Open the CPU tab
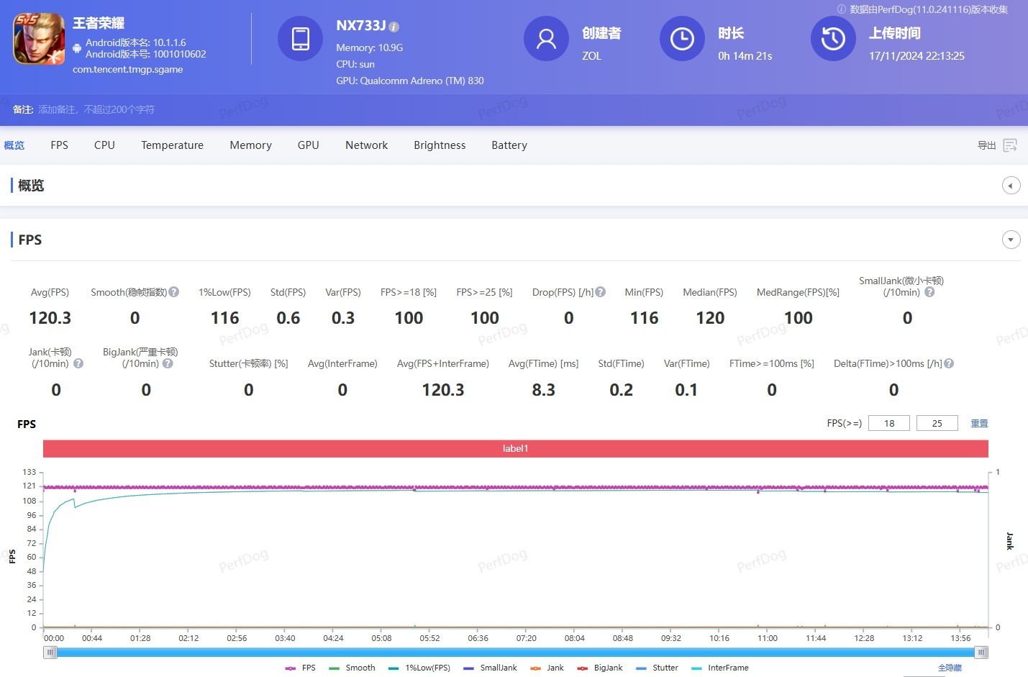This screenshot has width=1028, height=677. coord(104,145)
